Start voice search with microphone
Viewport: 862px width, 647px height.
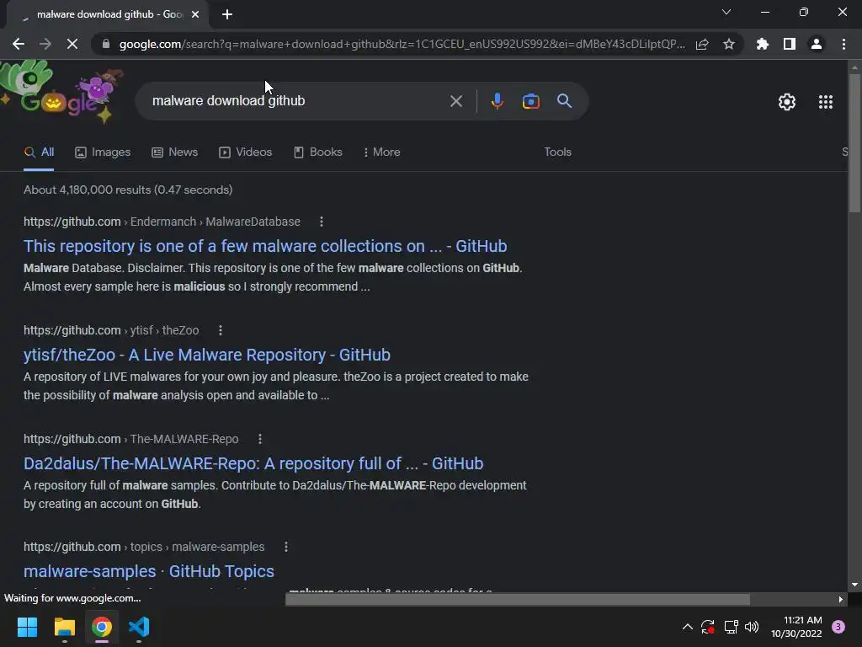[x=497, y=101]
